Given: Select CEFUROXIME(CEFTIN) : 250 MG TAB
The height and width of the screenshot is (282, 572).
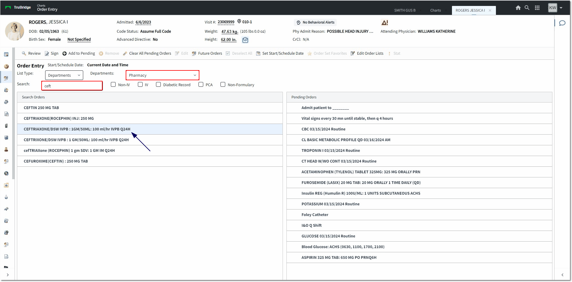Looking at the screenshot, I should (x=150, y=161).
